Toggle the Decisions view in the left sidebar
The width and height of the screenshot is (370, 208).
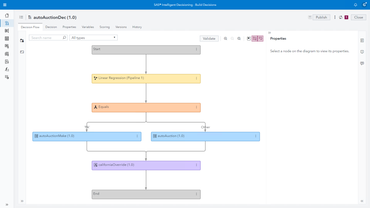click(7, 22)
